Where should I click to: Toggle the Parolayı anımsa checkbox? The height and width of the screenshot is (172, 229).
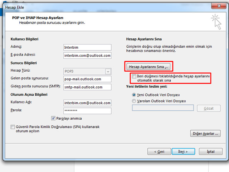(x=54, y=118)
